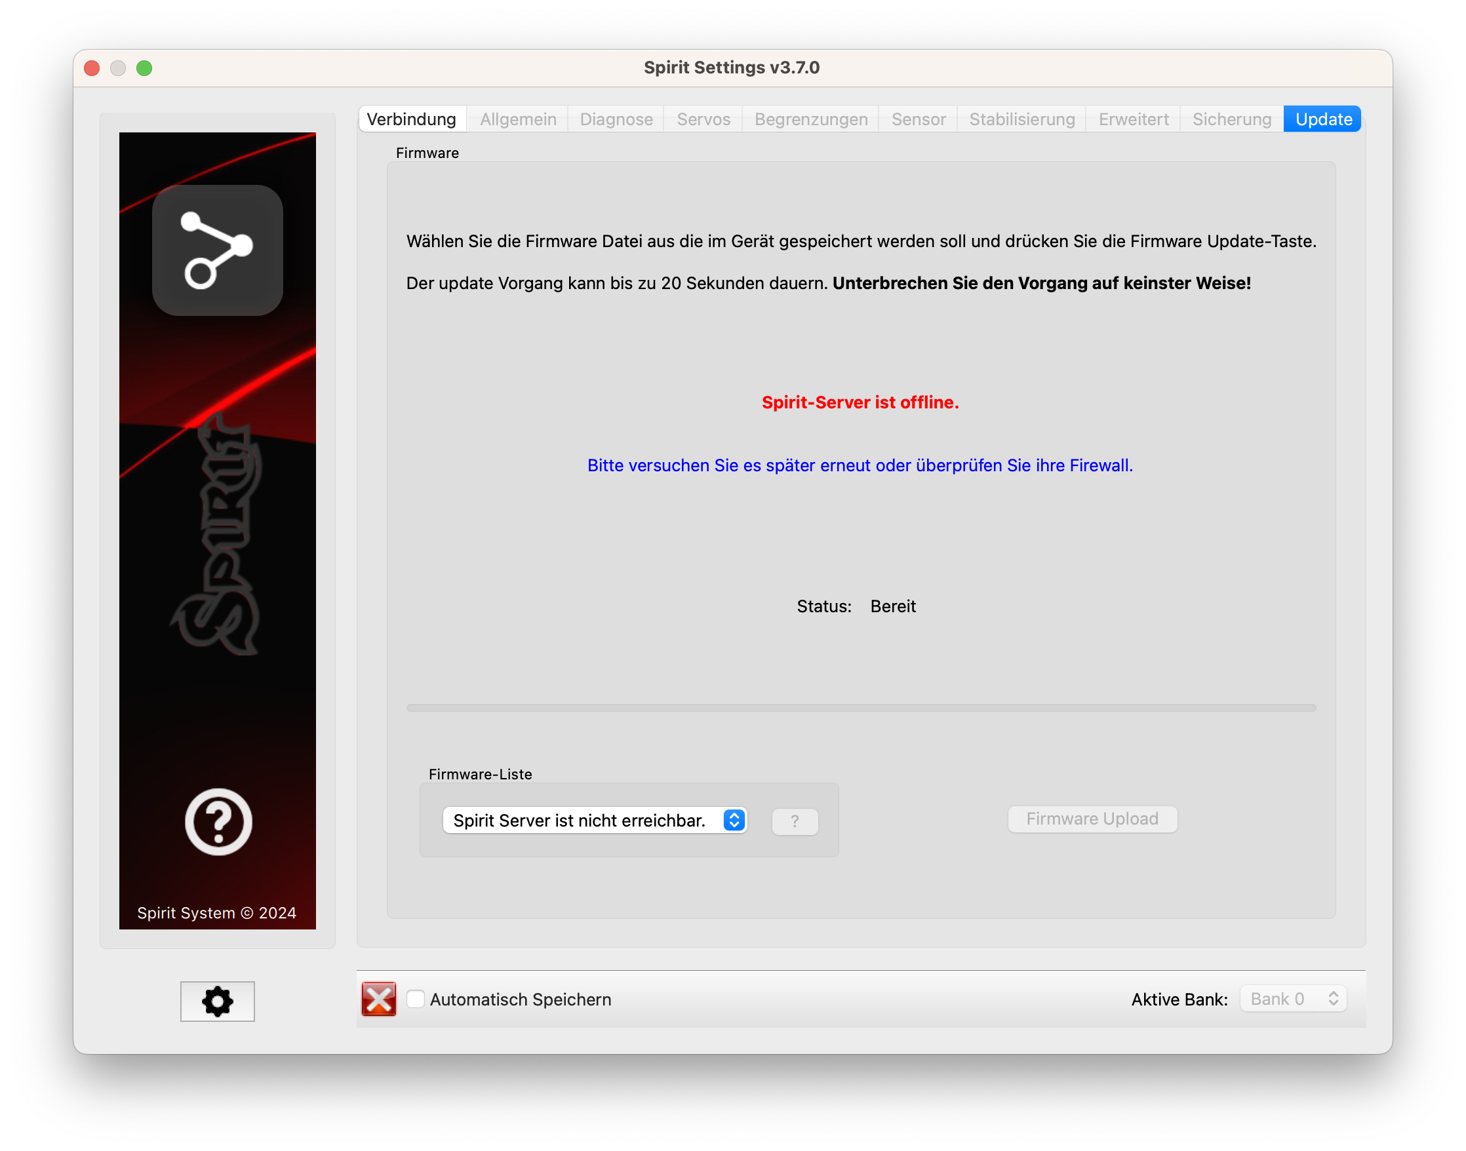
Task: Go to the Servos tab
Action: 703,119
